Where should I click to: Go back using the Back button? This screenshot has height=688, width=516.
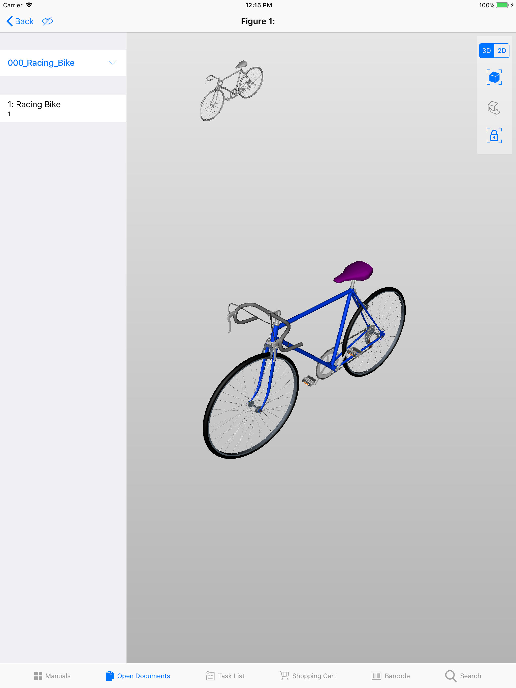pyautogui.click(x=20, y=21)
